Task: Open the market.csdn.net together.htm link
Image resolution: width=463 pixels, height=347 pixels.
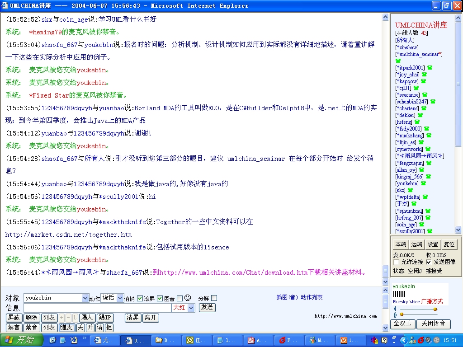Action: (x=69, y=234)
